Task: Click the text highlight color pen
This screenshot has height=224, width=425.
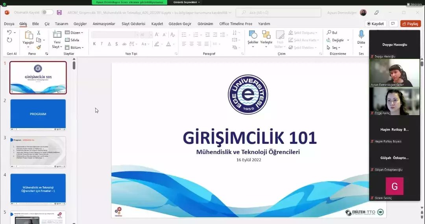Action: [156, 44]
